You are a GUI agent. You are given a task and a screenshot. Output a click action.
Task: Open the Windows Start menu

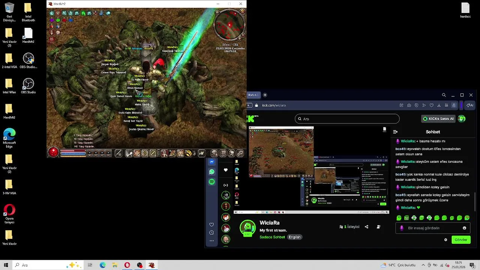click(x=6, y=265)
